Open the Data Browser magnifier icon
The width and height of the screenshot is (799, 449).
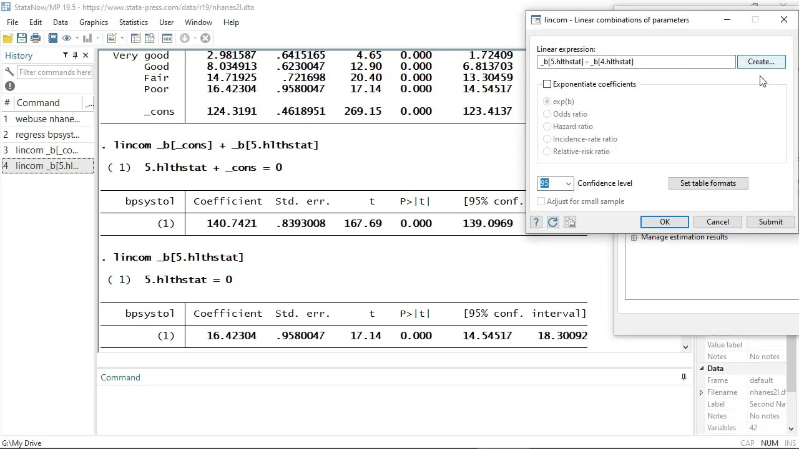pos(150,38)
